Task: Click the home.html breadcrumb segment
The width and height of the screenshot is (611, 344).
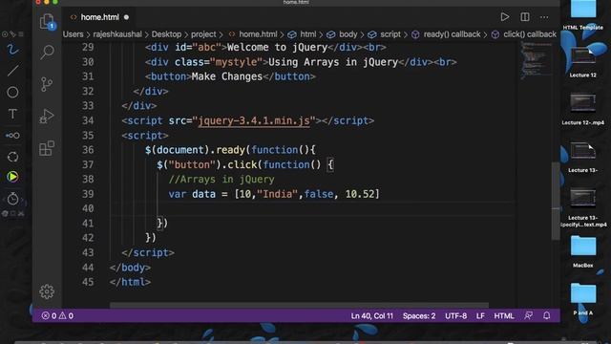Action: click(253, 34)
